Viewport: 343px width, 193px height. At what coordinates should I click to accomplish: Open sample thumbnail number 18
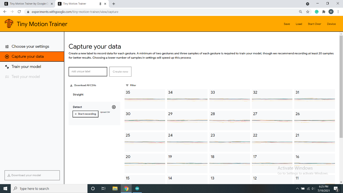pyautogui.click(x=230, y=163)
